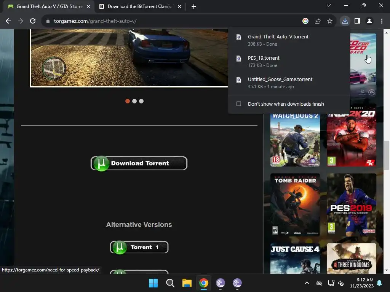The image size is (390, 292).
Task: Go back to the previous page
Action: coord(8,21)
